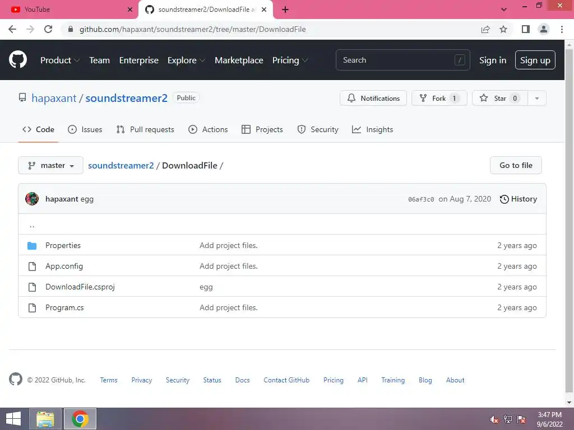Click the browser address bar URL
The height and width of the screenshot is (430, 574).
(x=193, y=29)
